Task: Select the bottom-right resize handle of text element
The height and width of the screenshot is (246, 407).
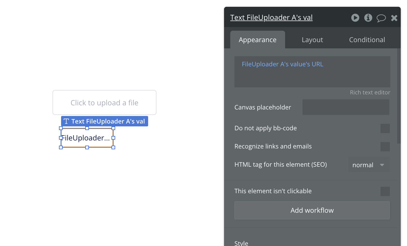Action: coord(113,147)
